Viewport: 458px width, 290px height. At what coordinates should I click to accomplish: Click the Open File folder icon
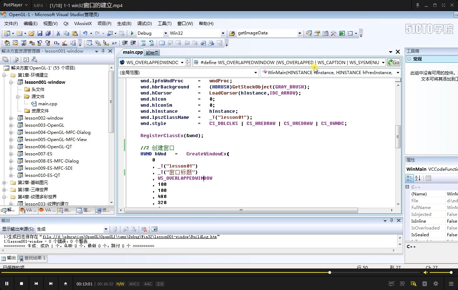(32, 33)
